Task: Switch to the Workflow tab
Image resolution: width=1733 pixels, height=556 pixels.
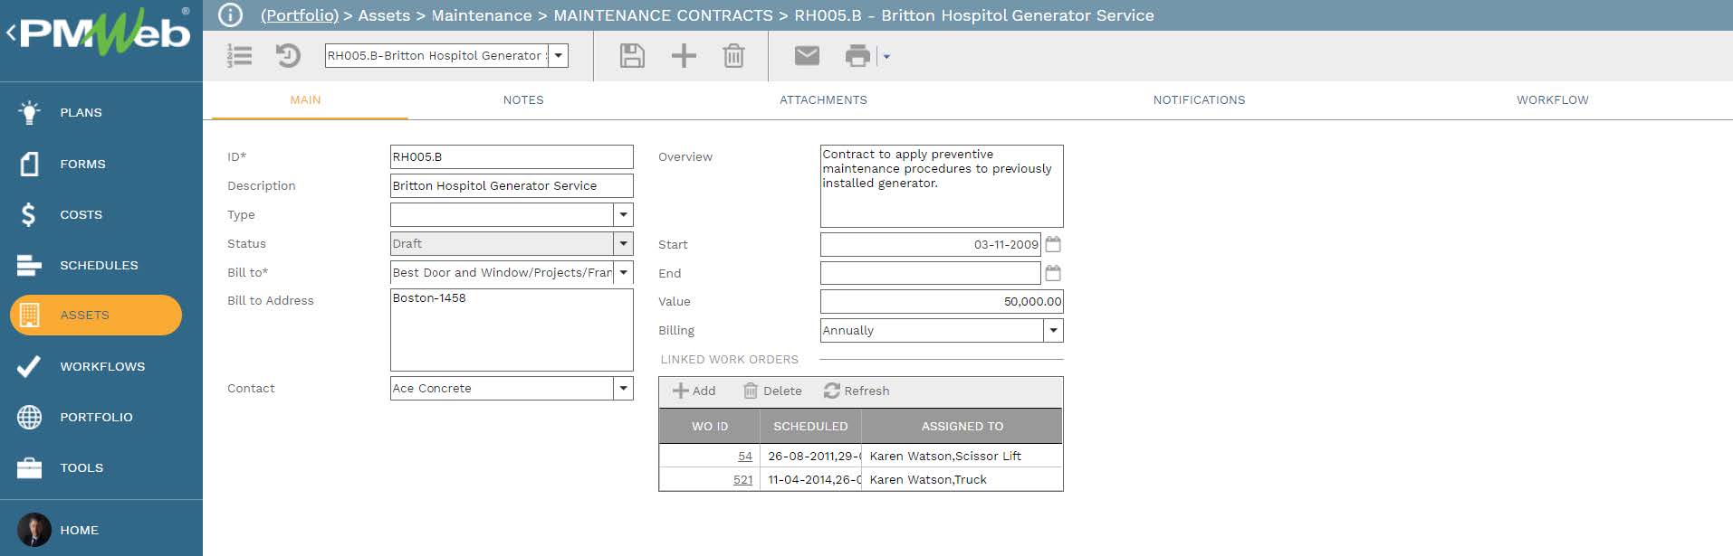Action: [x=1552, y=100]
